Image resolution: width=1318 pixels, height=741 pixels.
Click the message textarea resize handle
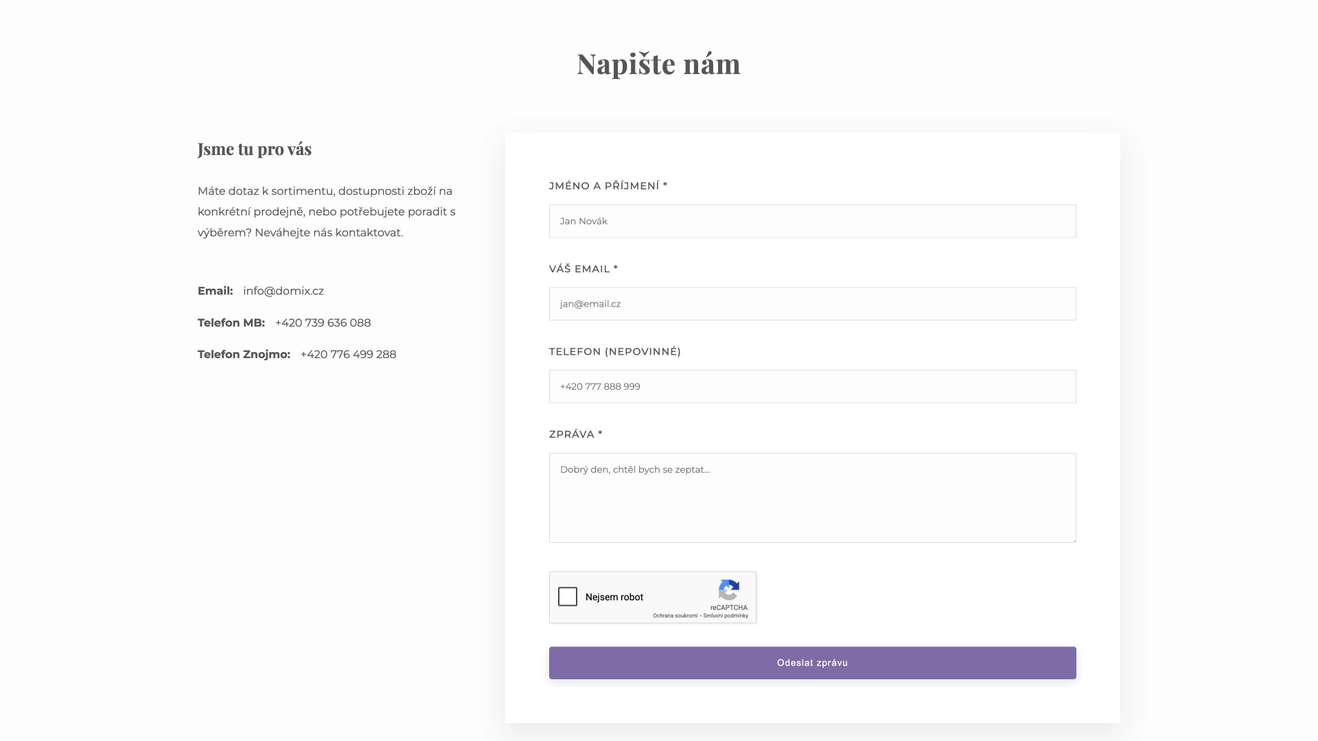(x=1072, y=539)
